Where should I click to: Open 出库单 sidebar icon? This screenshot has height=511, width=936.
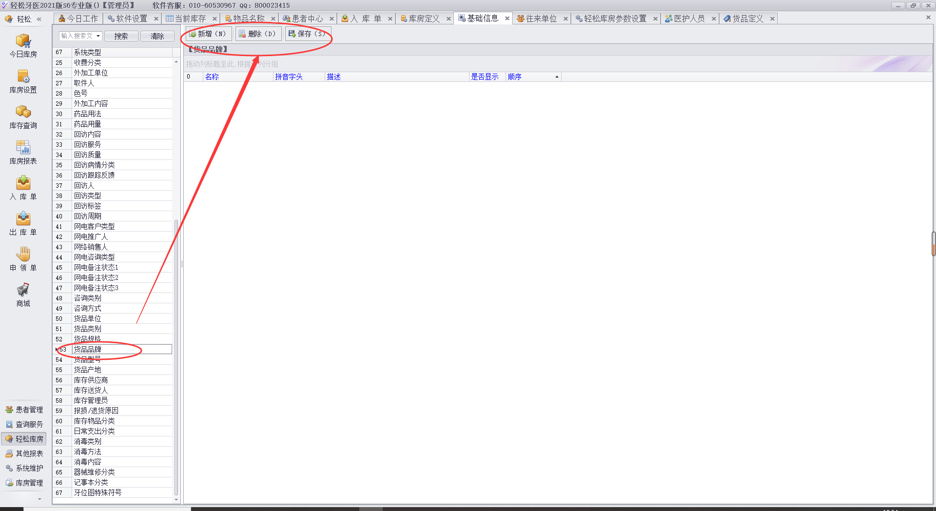[x=23, y=224]
